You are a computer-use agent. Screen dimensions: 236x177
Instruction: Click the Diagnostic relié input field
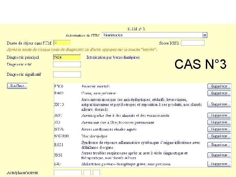[67, 65]
